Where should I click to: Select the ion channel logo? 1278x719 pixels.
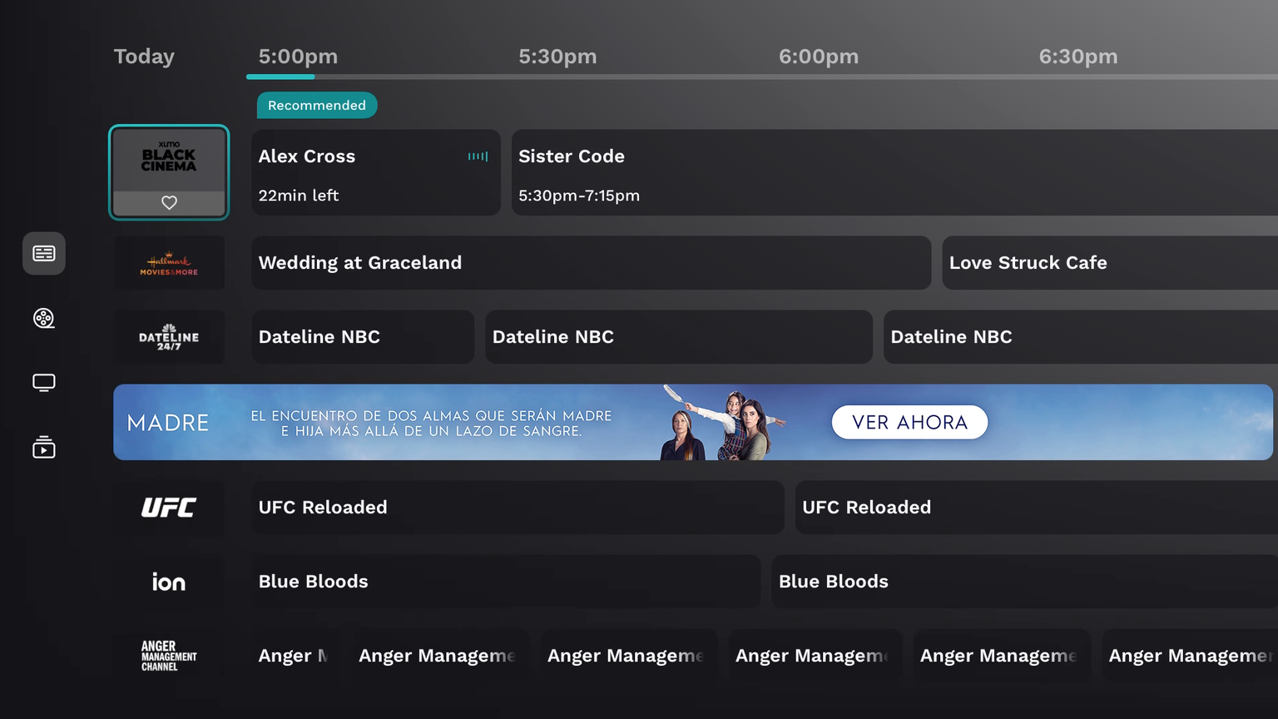tap(169, 582)
